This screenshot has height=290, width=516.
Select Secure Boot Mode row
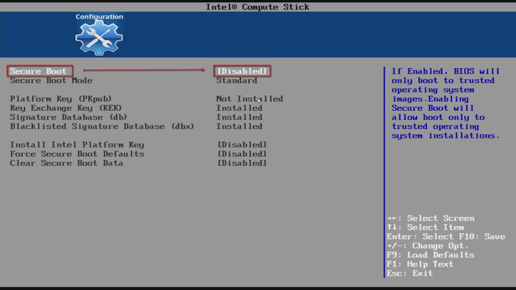[51, 81]
